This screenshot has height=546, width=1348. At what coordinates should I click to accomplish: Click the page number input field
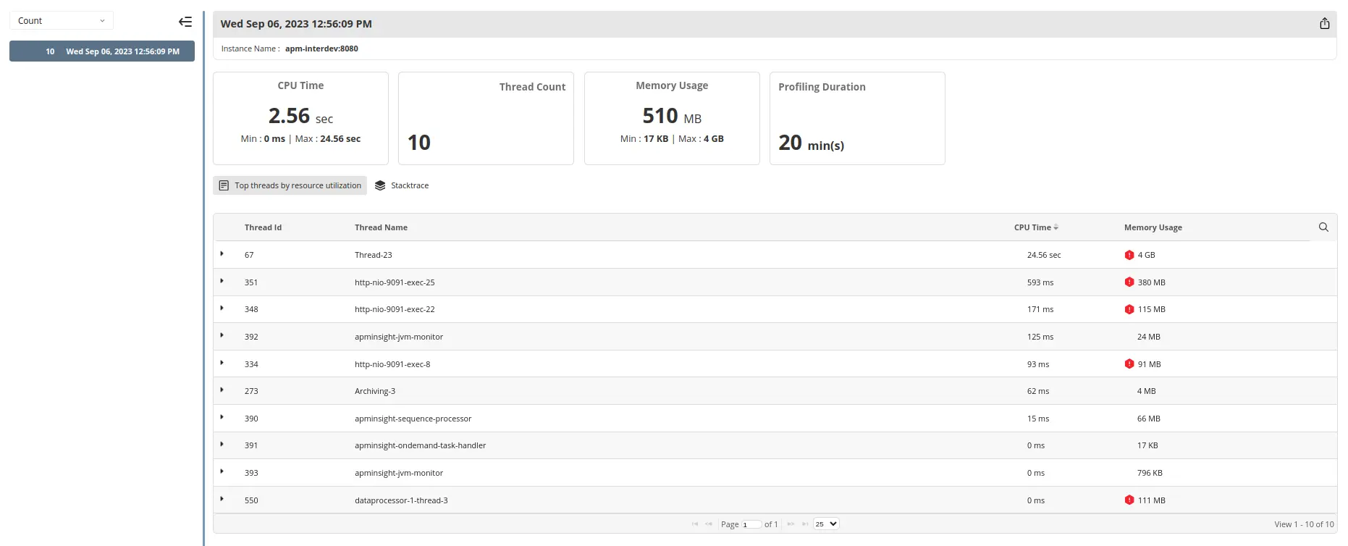751,525
